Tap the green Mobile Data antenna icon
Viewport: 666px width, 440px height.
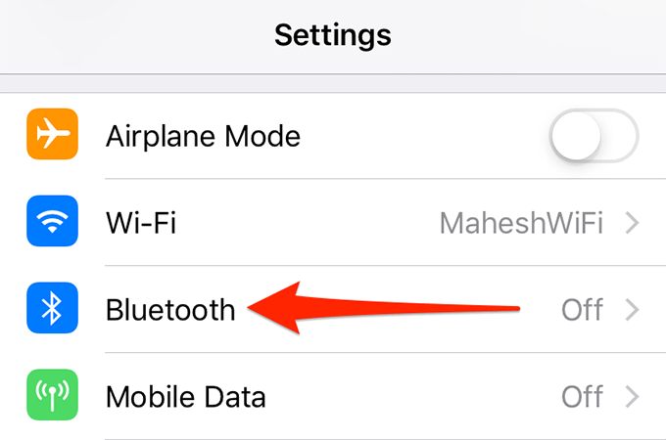[52, 395]
